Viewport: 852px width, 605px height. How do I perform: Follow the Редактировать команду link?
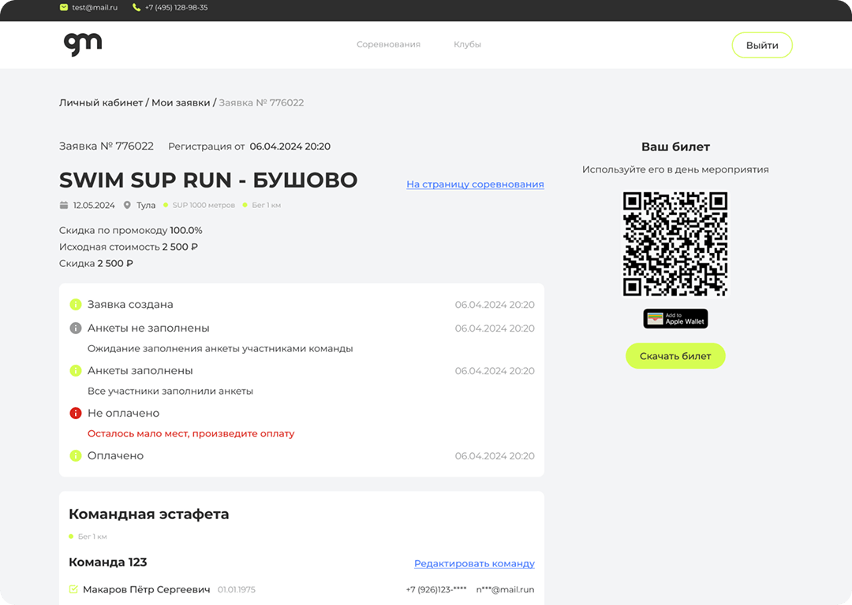pyautogui.click(x=474, y=564)
